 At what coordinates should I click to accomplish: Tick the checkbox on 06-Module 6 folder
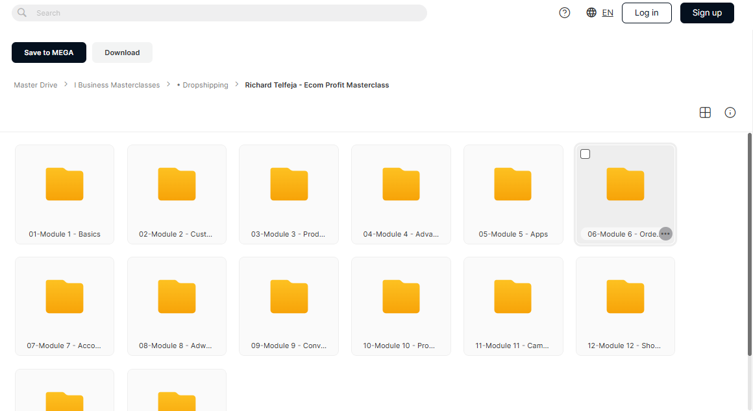click(586, 154)
